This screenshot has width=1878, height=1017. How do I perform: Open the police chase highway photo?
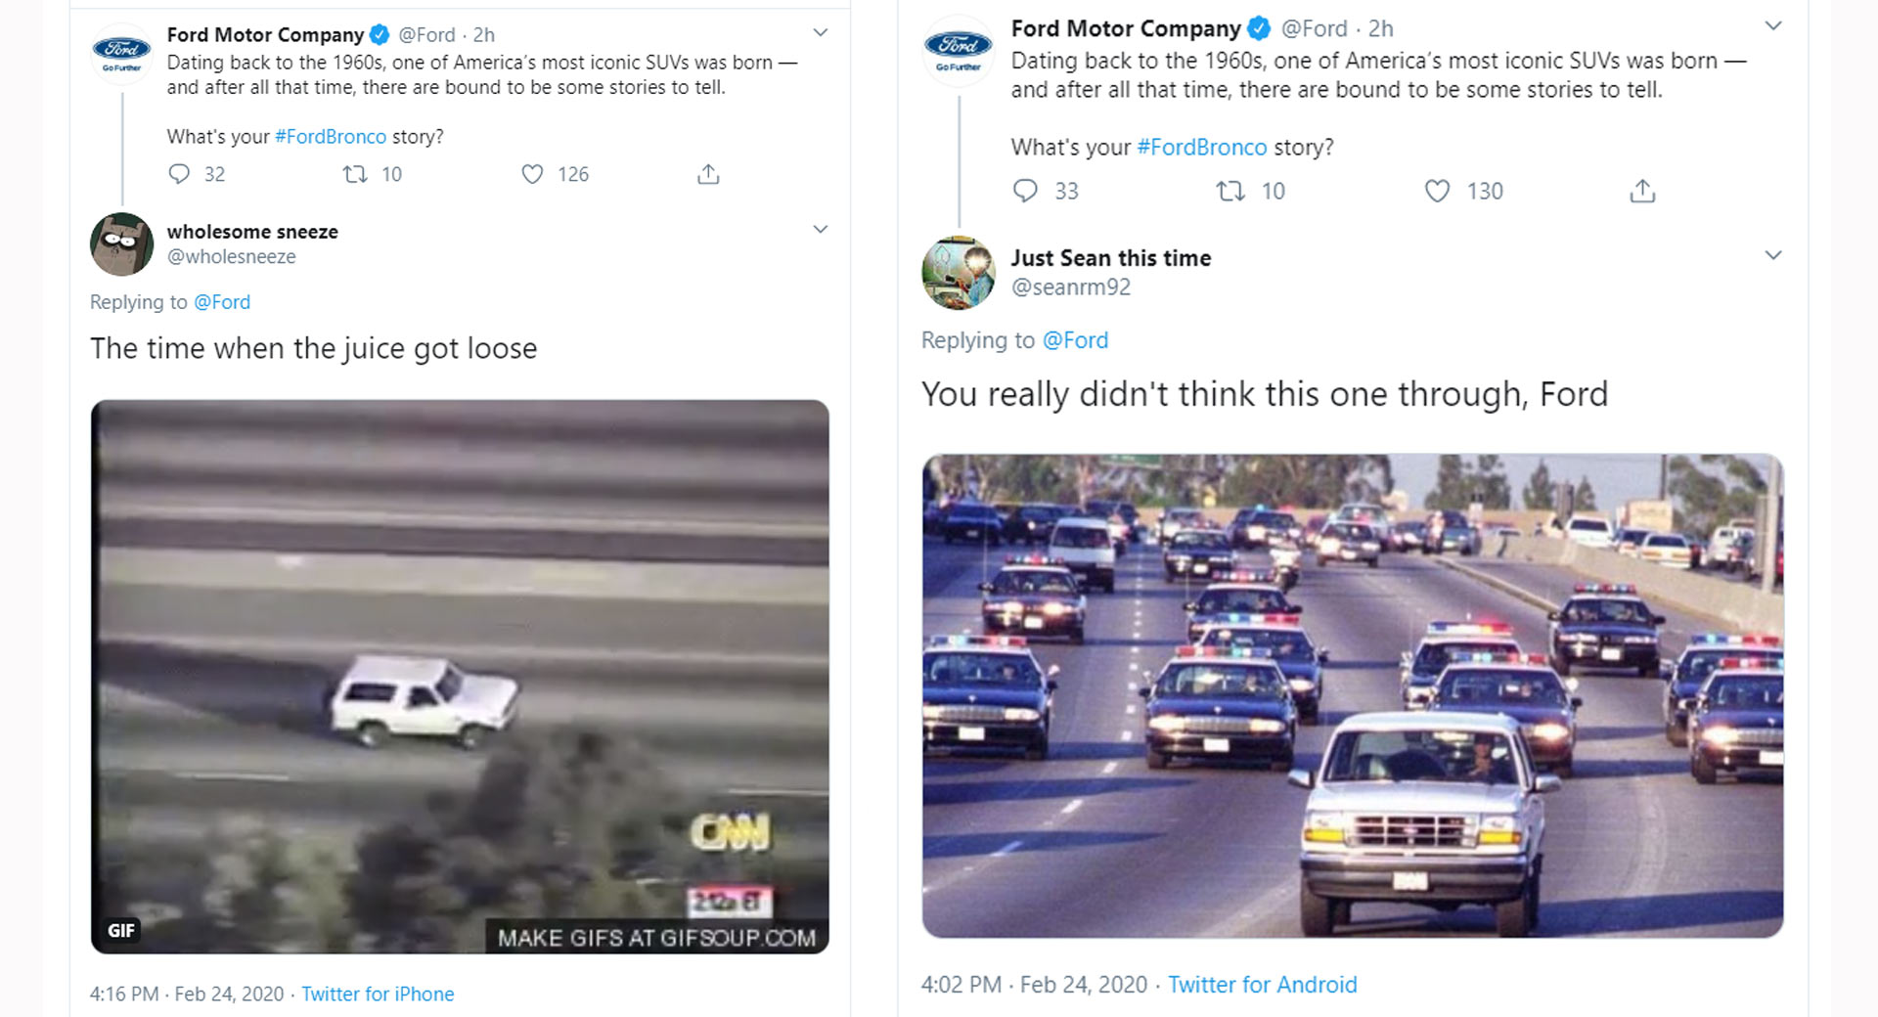coord(1352,695)
